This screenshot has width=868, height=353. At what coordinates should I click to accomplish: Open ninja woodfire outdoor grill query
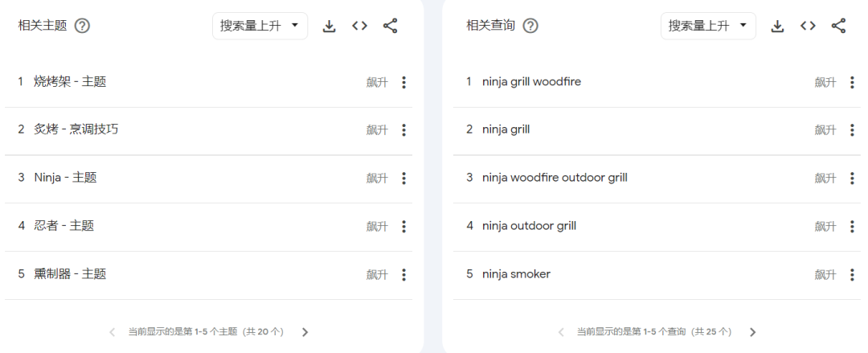click(x=555, y=178)
